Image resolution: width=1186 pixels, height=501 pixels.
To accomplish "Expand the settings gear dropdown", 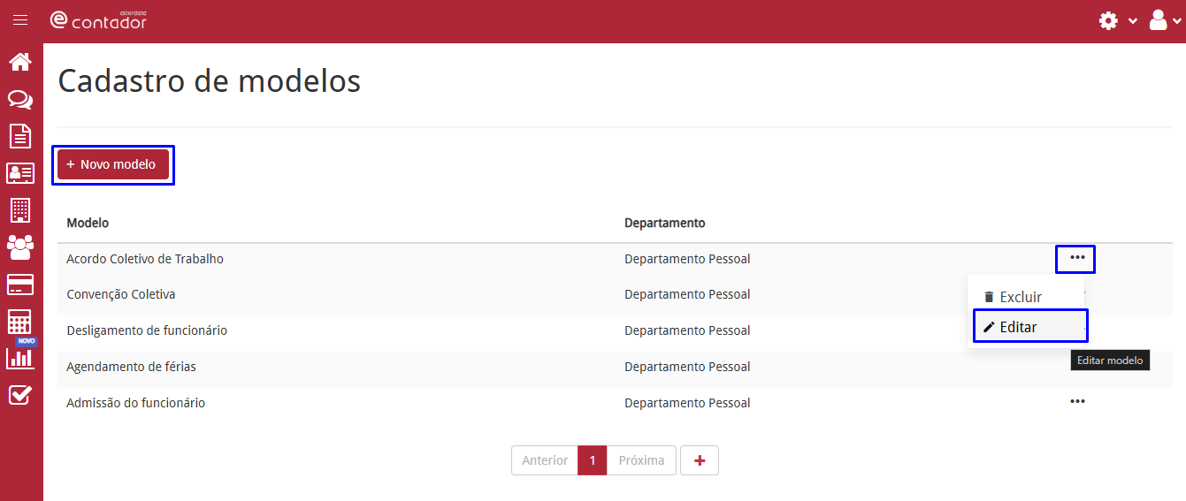I will pos(1118,20).
